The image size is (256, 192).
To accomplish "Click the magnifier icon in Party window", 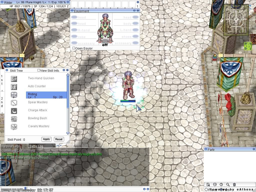I will pyautogui.click(x=228, y=184).
